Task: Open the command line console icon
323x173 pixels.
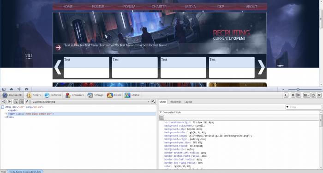Action: (x=286, y=95)
